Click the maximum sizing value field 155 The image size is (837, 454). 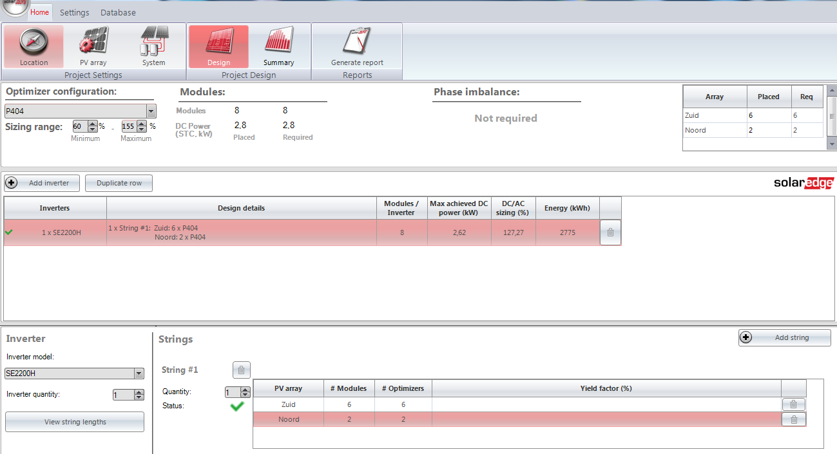pyautogui.click(x=130, y=126)
